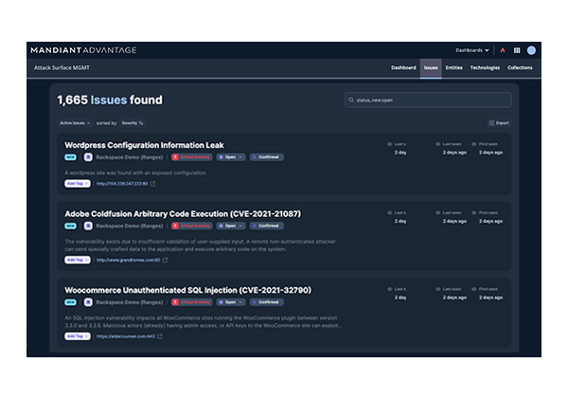This screenshot has width=568, height=399.
Task: Open status dropdown on Adobe Coldfusion issue
Action: pos(231,226)
